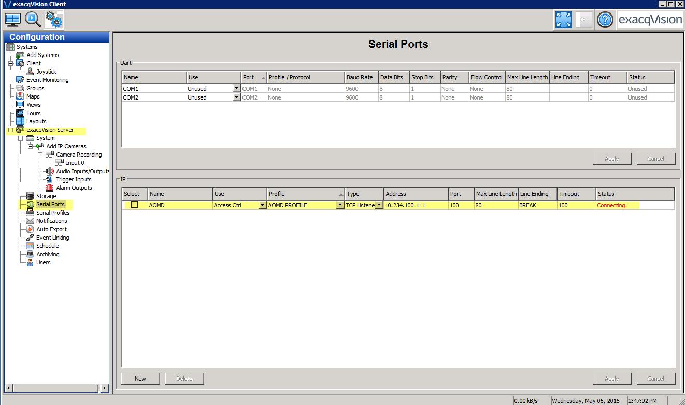Screen dimensions: 686x405
Task: Open the Live view mode icon
Action: pos(12,20)
